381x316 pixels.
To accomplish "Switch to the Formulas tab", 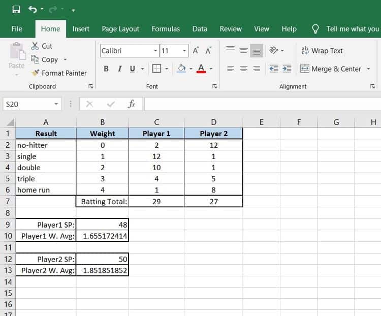I will pyautogui.click(x=166, y=29).
